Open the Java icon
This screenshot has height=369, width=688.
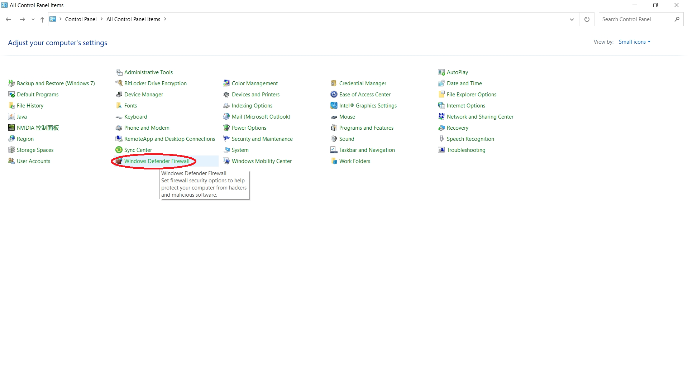pos(11,117)
